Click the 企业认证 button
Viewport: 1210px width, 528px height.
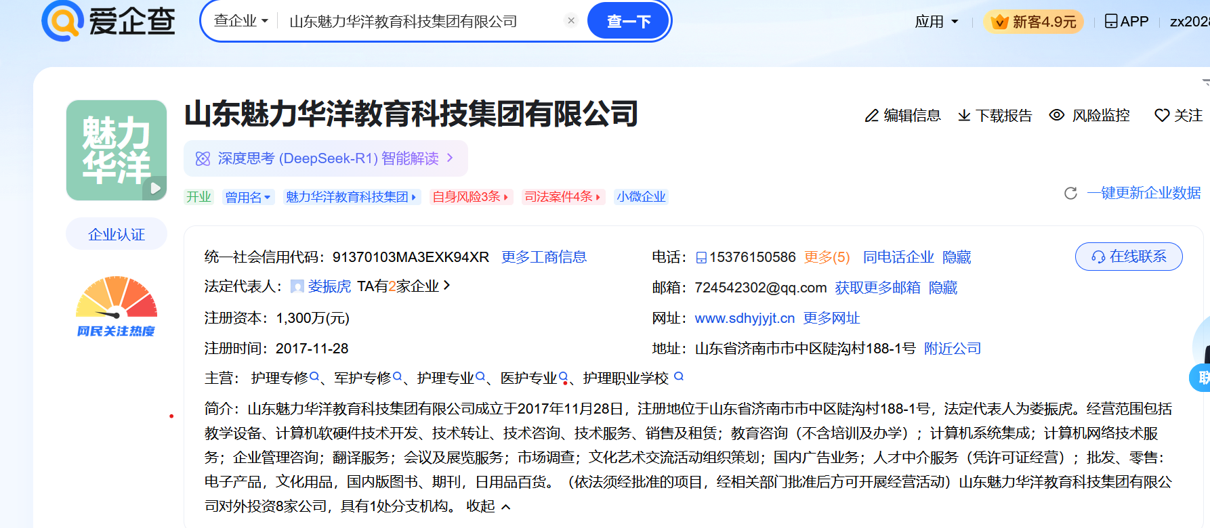tap(117, 234)
